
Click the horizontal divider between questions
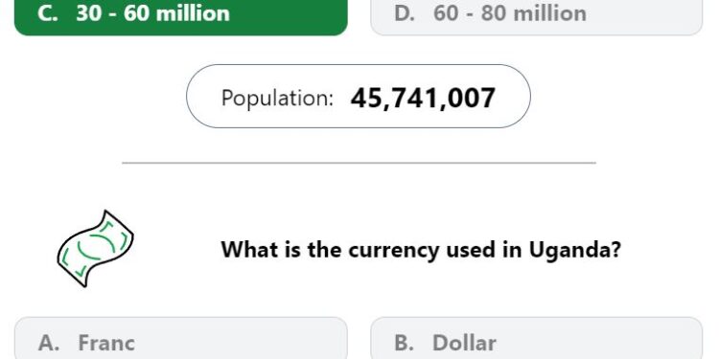click(x=359, y=163)
